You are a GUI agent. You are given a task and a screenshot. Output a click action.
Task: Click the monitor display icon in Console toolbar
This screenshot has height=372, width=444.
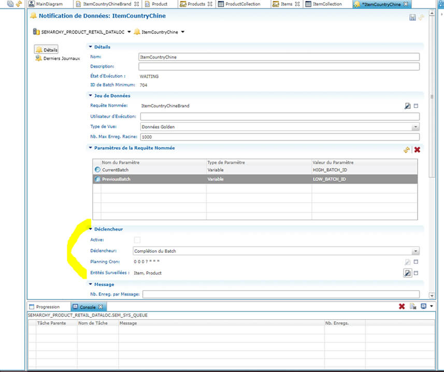point(423,307)
